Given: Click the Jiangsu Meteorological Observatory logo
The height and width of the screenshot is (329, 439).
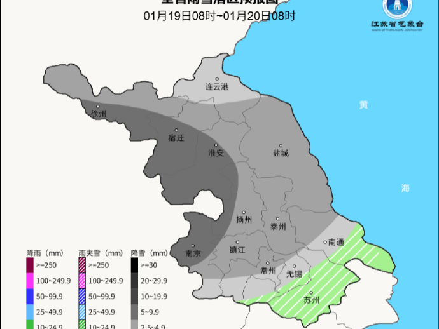Looking at the screenshot, I should 397,11.
